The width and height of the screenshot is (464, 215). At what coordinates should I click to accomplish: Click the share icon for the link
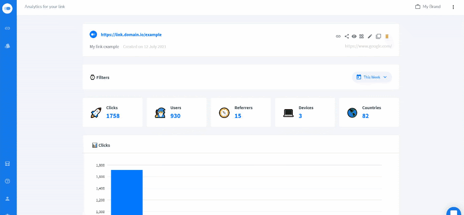pos(347,36)
